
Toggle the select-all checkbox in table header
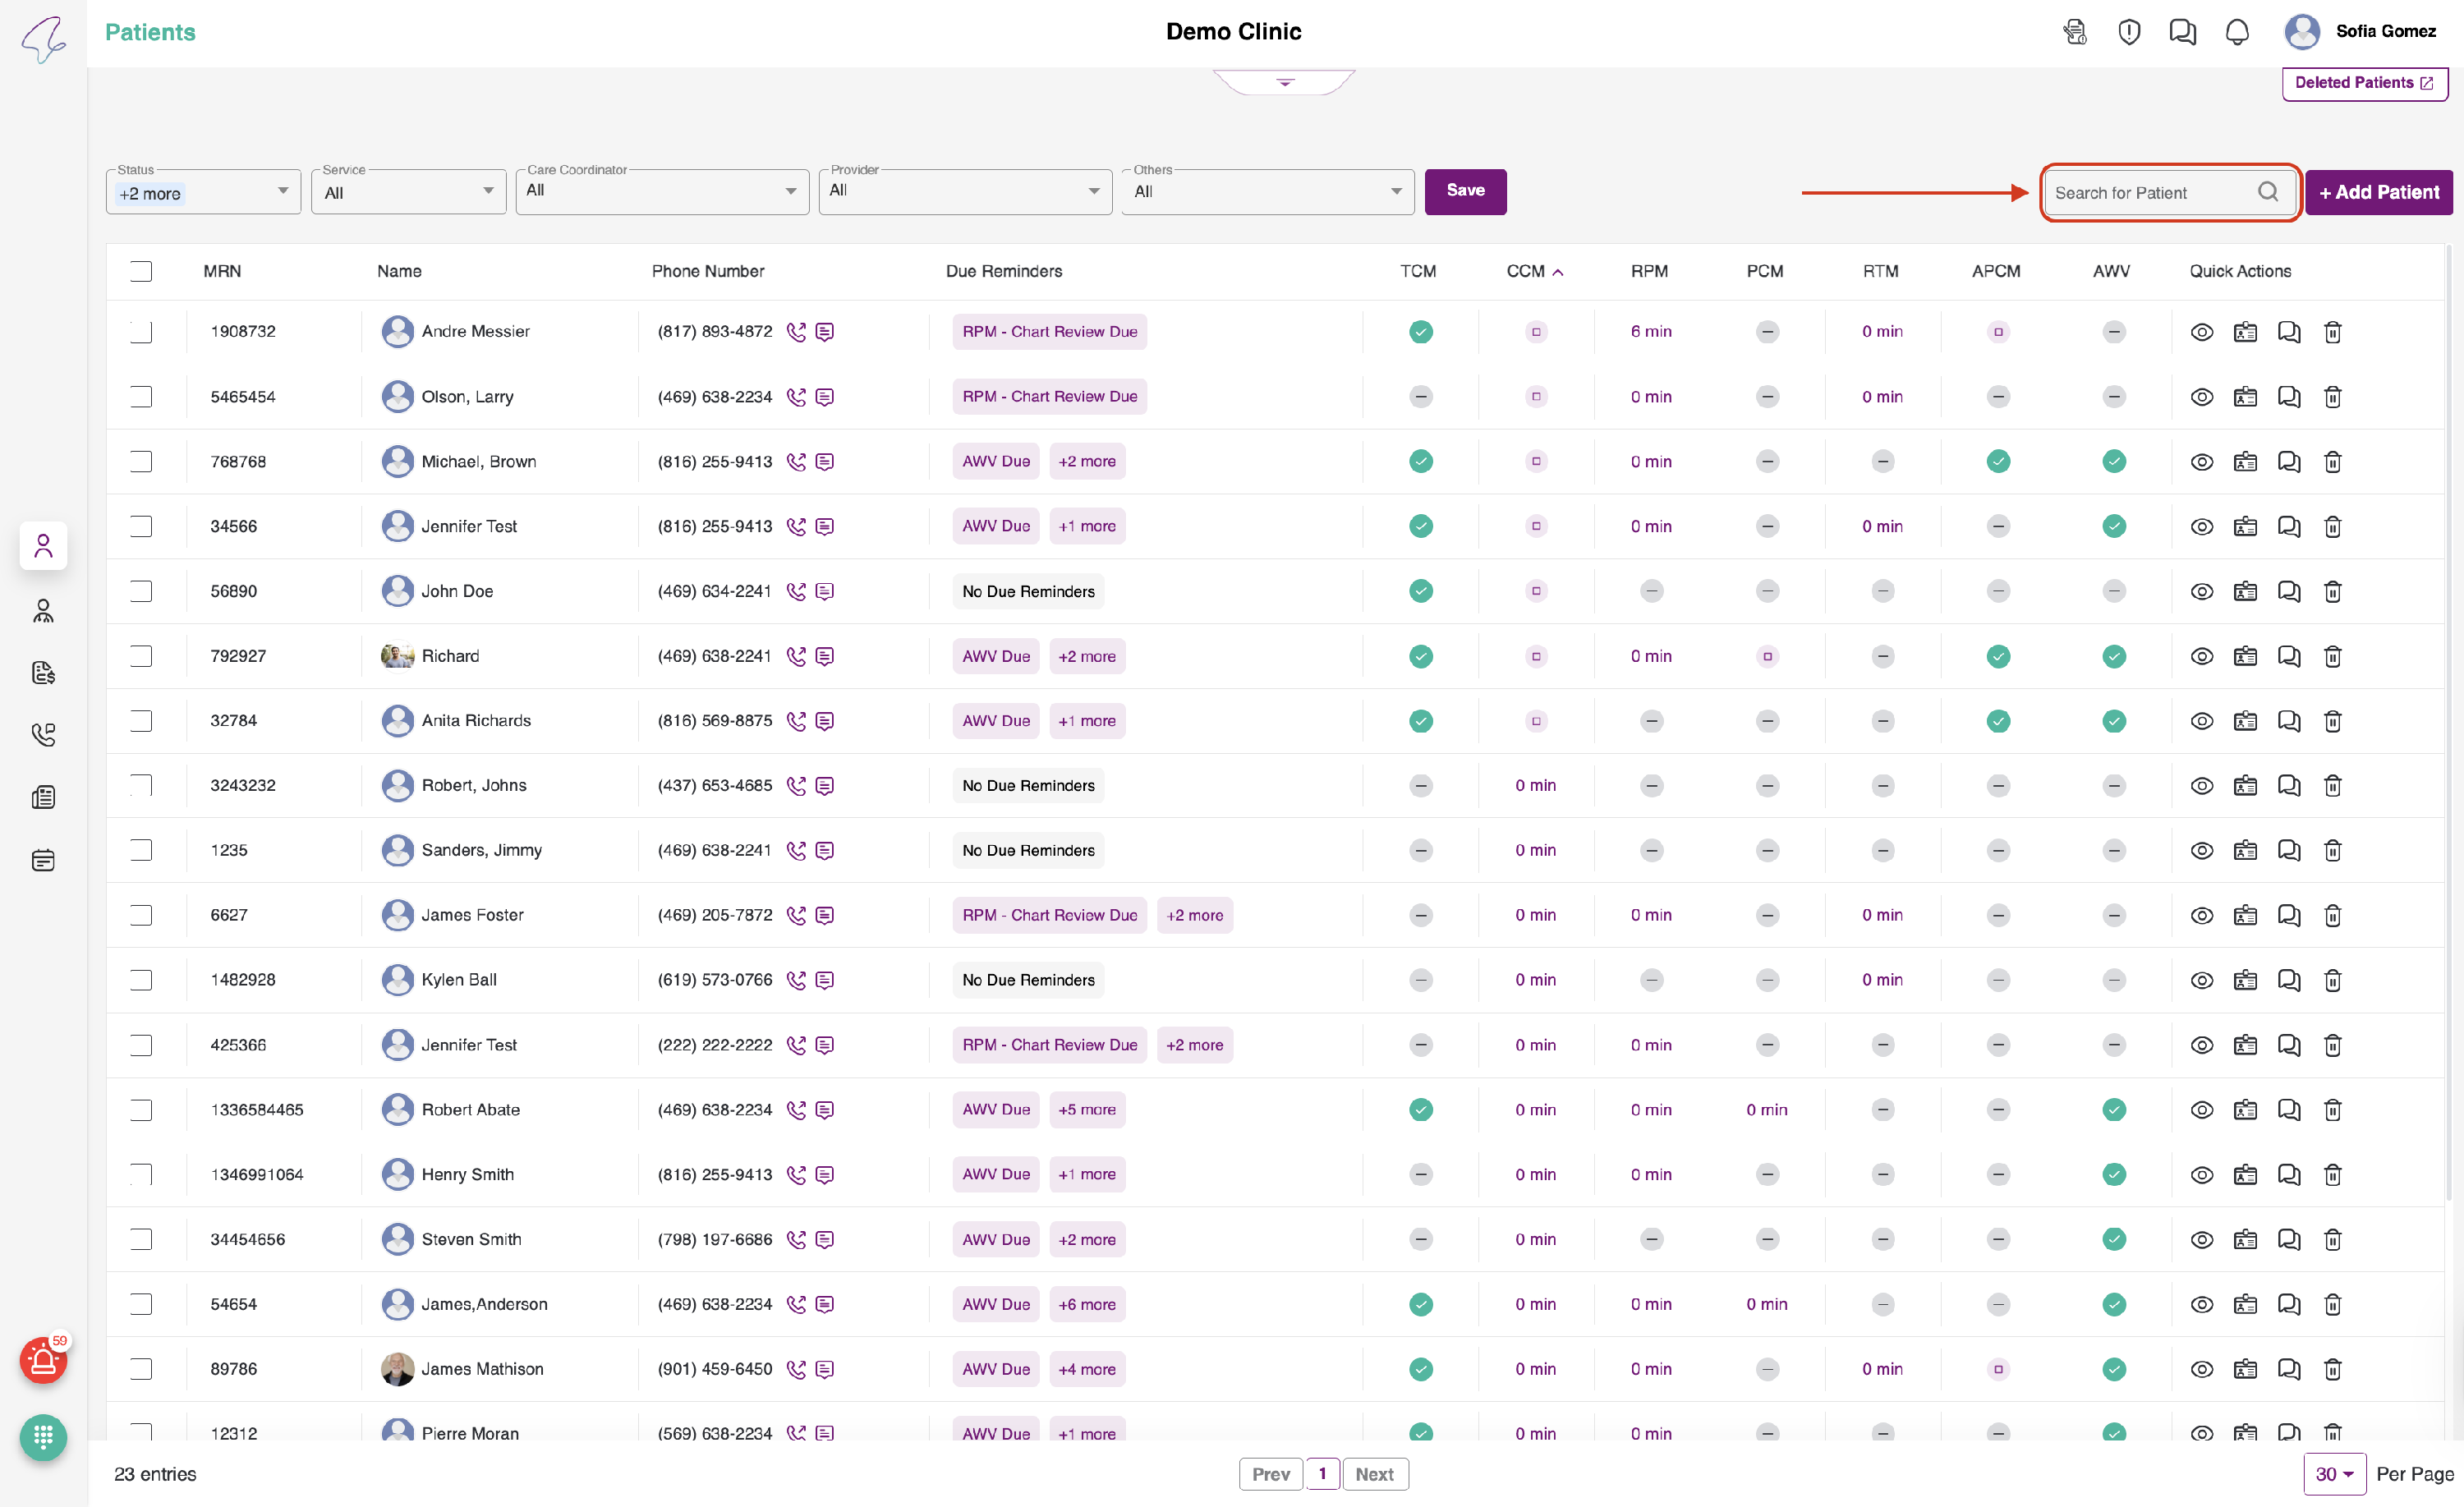coord(141,271)
